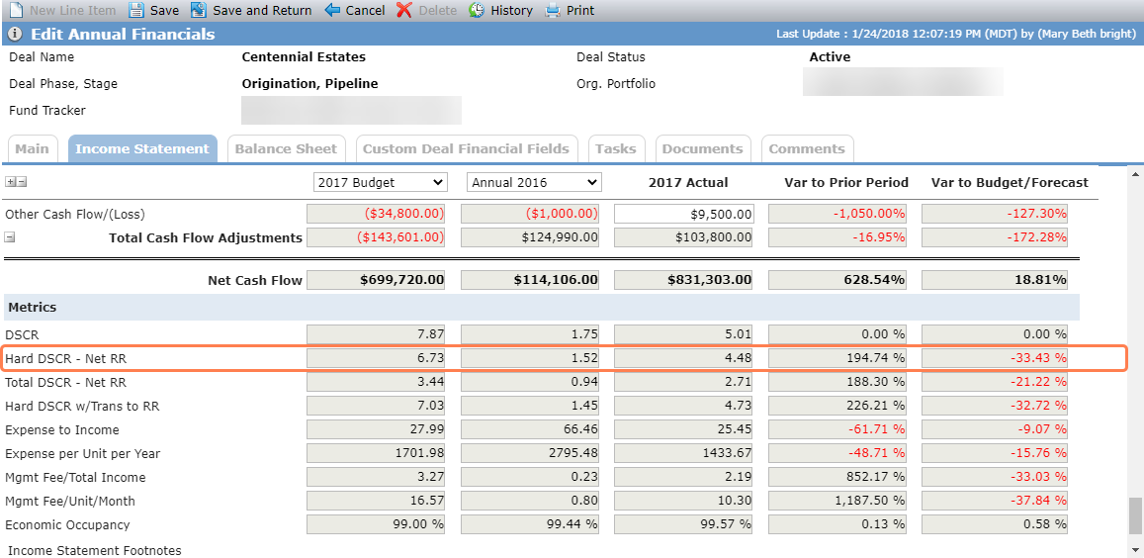This screenshot has width=1144, height=558.
Task: Switch to the Comments tab
Action: click(x=807, y=149)
